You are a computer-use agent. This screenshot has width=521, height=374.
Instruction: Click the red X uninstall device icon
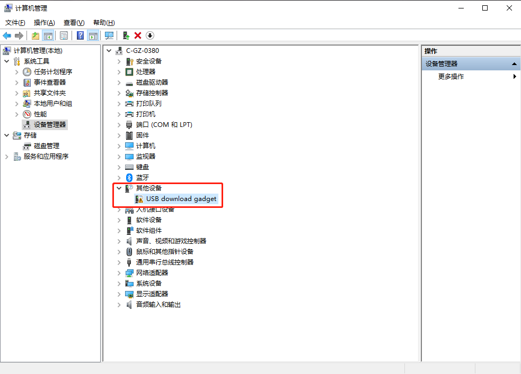point(138,35)
